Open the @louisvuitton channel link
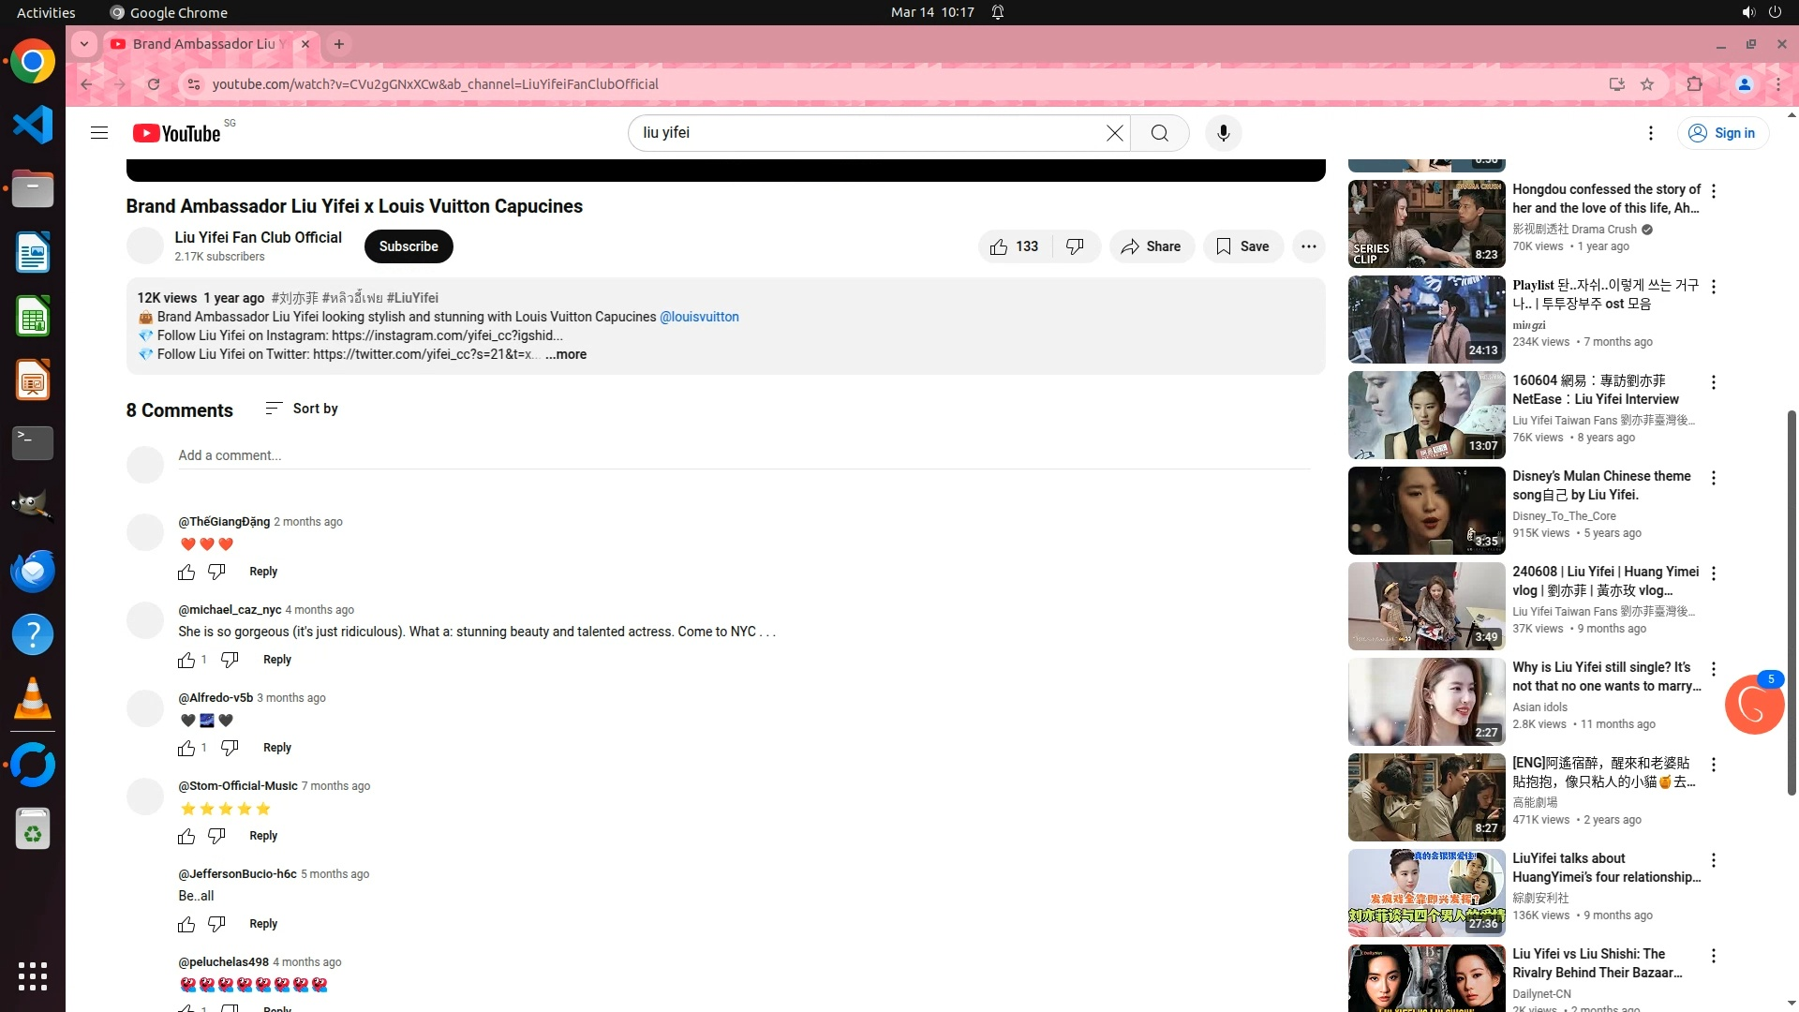The width and height of the screenshot is (1799, 1012). (699, 317)
